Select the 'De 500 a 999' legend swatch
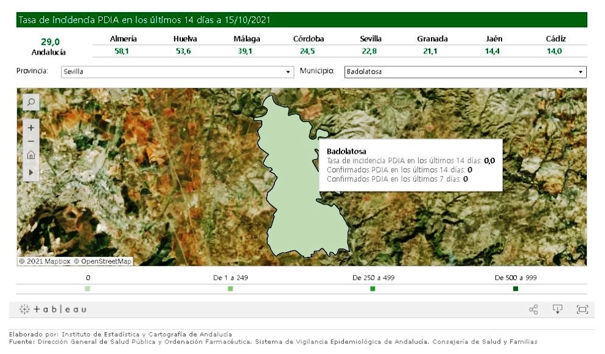The height and width of the screenshot is (354, 605). click(516, 289)
